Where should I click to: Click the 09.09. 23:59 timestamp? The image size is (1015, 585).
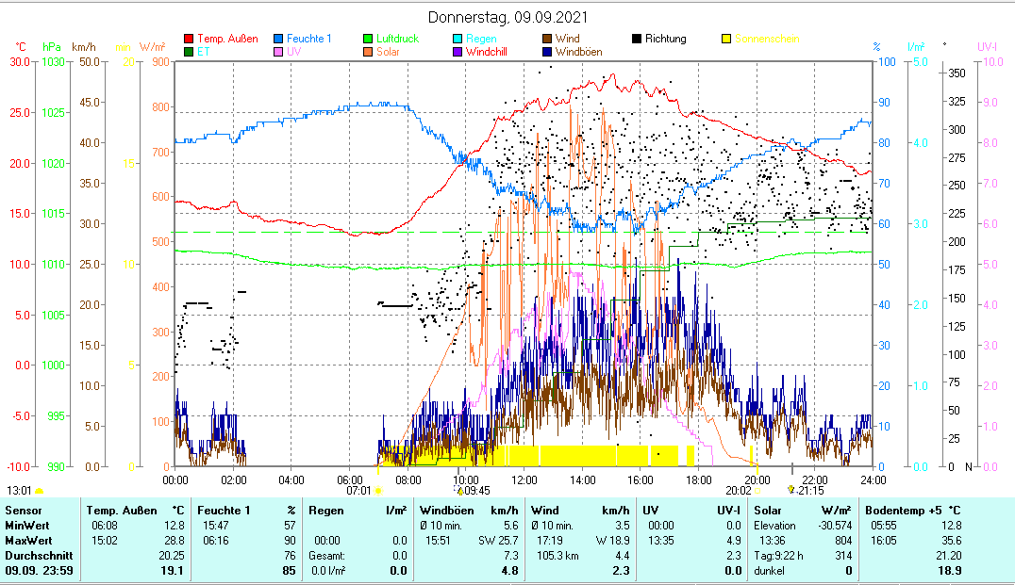(39, 571)
